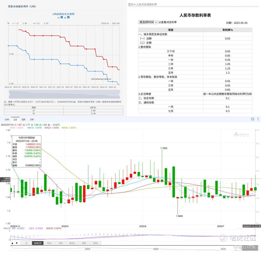261x253 pixels.
Task: Click the 1Y row in LPR table
Action: [64, 110]
